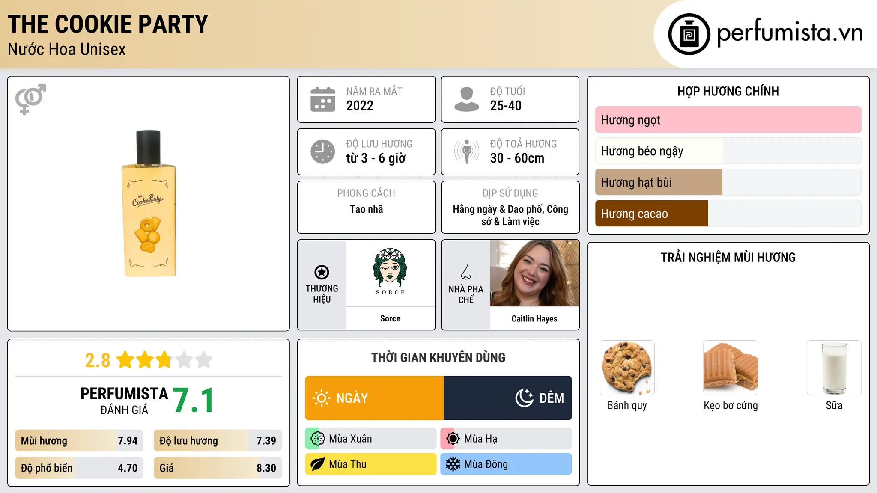Click the Bánh quy caption
This screenshot has height=493, width=877.
pyautogui.click(x=627, y=406)
